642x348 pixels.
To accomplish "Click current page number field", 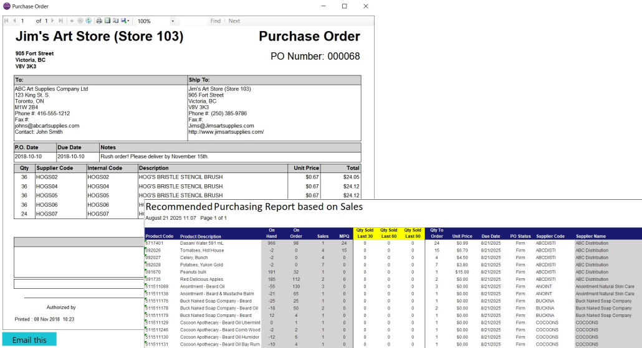I will (x=27, y=21).
